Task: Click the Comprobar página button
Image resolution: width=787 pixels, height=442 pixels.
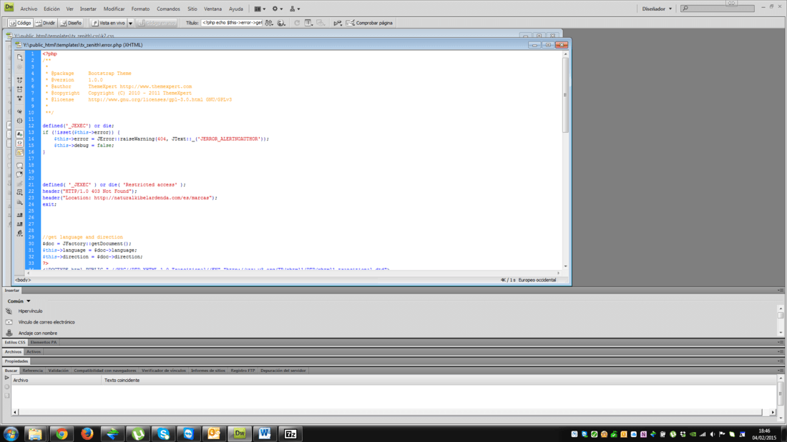Action: click(369, 23)
